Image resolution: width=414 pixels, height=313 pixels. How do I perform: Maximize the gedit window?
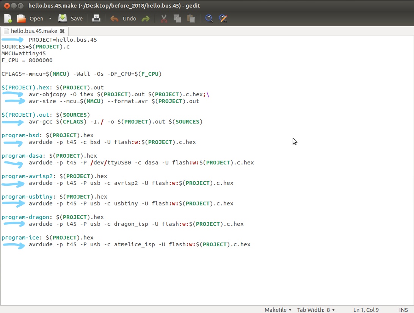(x=20, y=6)
